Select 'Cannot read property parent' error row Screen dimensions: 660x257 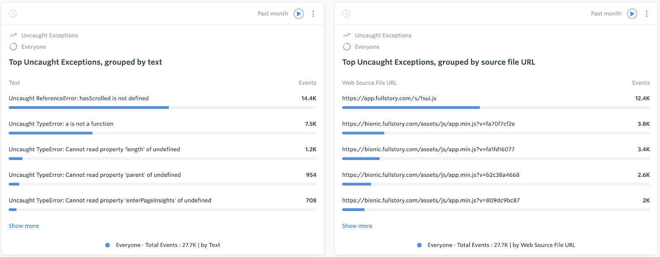(95, 175)
